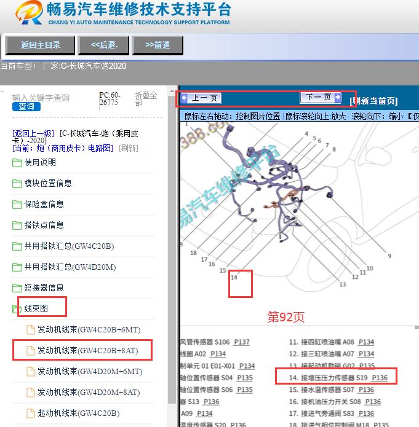Screen dimensions: 419x427
Task: Open the 使用说明 folder
Action: click(40, 162)
